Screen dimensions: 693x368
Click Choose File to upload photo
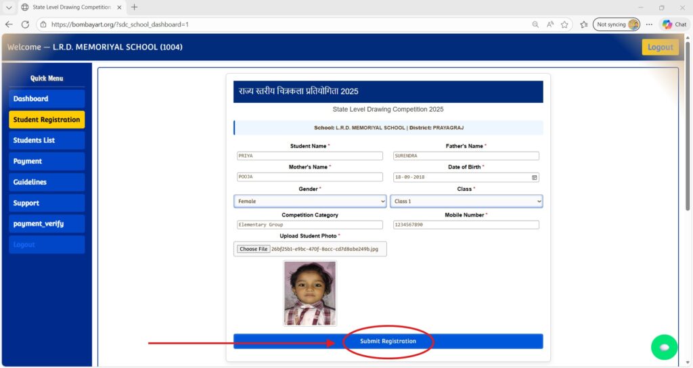tap(253, 249)
